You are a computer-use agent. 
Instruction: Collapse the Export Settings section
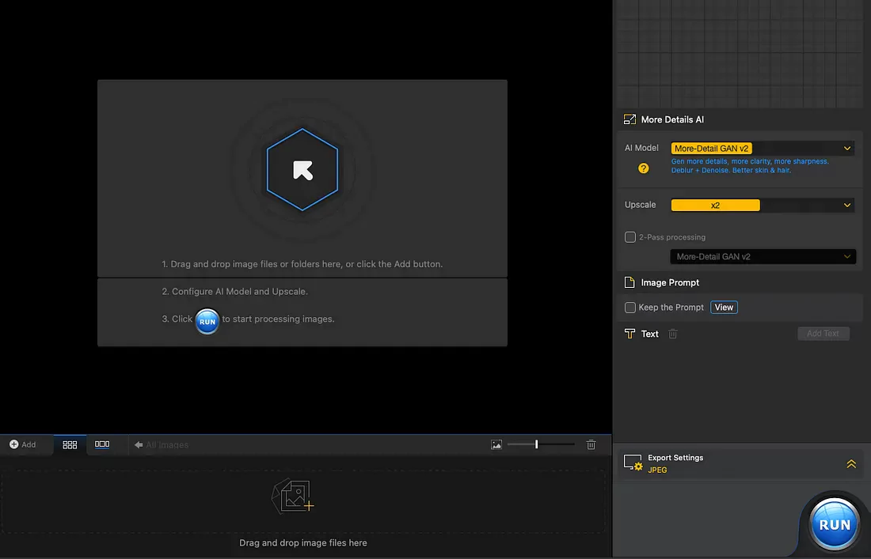851,463
